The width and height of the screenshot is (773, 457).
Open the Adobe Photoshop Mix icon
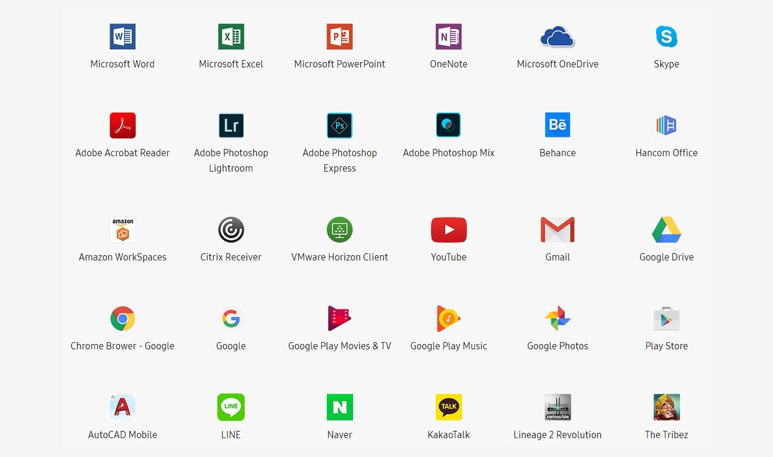pos(449,125)
